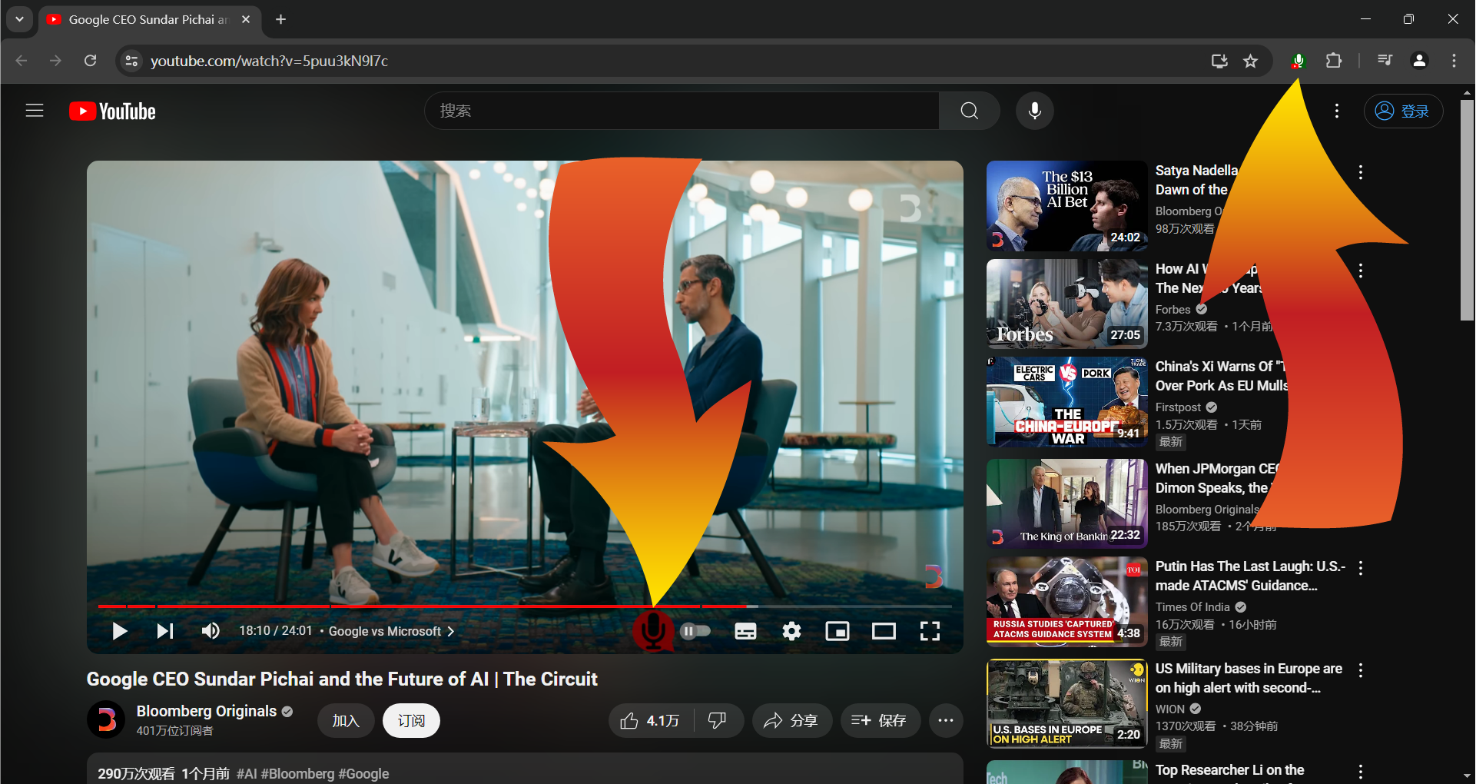Bookmark this page with star icon
1476x784 pixels.
(x=1251, y=61)
